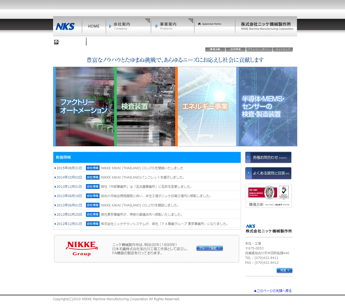Click 会社情報 tag on 2013年02月25日 row
The image size is (345, 305).
click(x=93, y=215)
